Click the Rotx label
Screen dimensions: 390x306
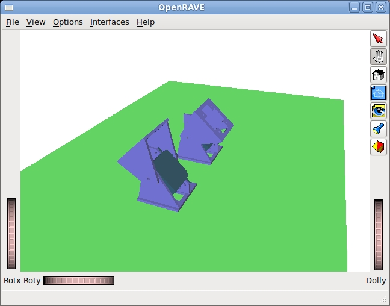click(x=12, y=281)
